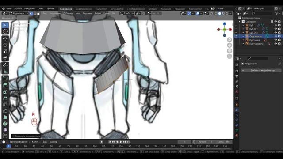
Task: Choose the Move tool
Action: click(x=5, y=38)
